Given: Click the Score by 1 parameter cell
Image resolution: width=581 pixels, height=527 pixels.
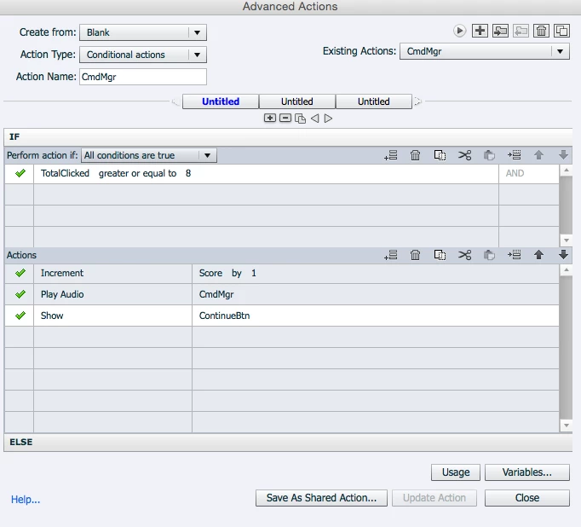Looking at the screenshot, I should point(376,274).
